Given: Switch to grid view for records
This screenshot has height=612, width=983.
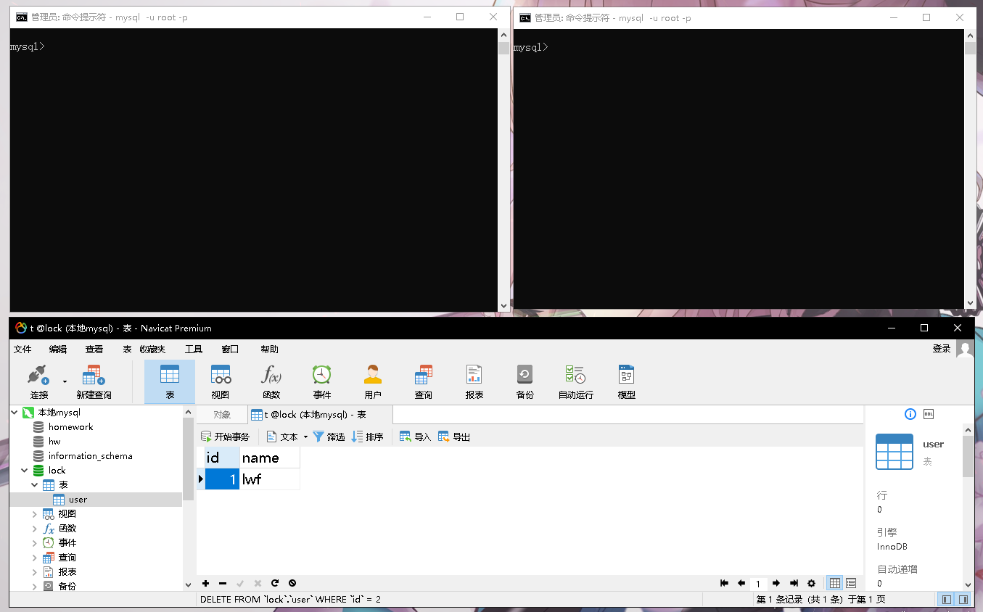Looking at the screenshot, I should click(x=835, y=583).
